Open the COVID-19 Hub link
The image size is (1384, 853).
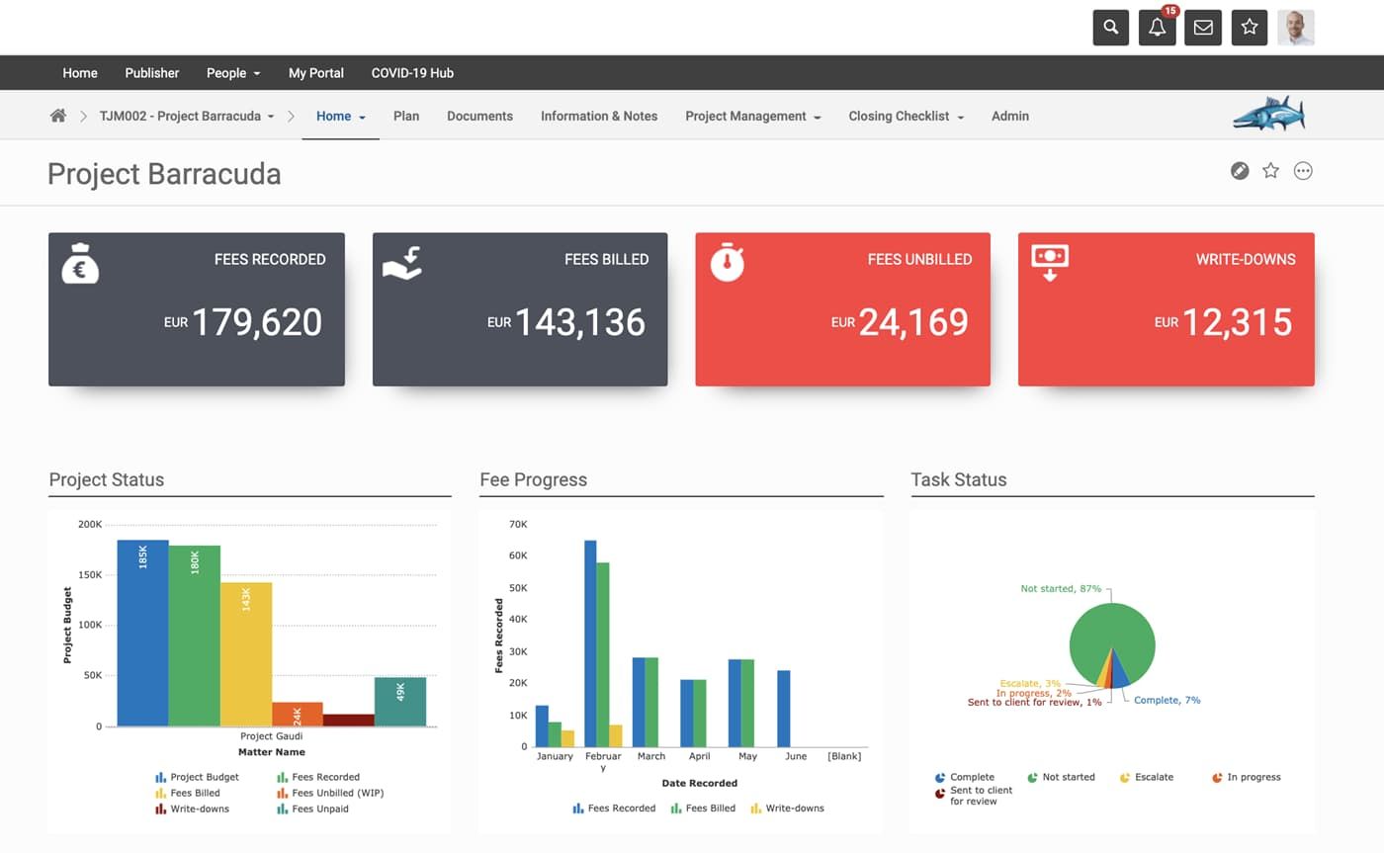(x=412, y=73)
